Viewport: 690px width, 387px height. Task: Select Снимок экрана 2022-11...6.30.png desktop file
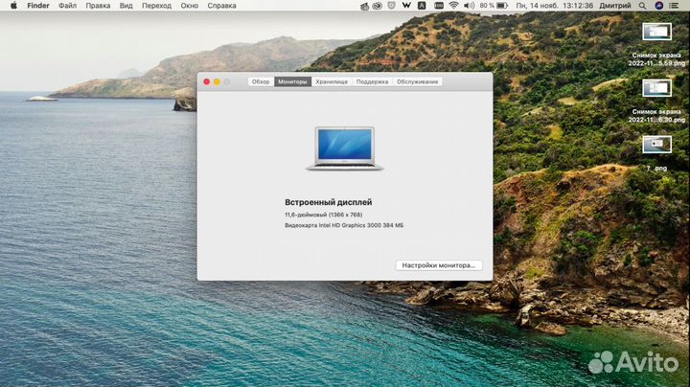click(x=656, y=102)
